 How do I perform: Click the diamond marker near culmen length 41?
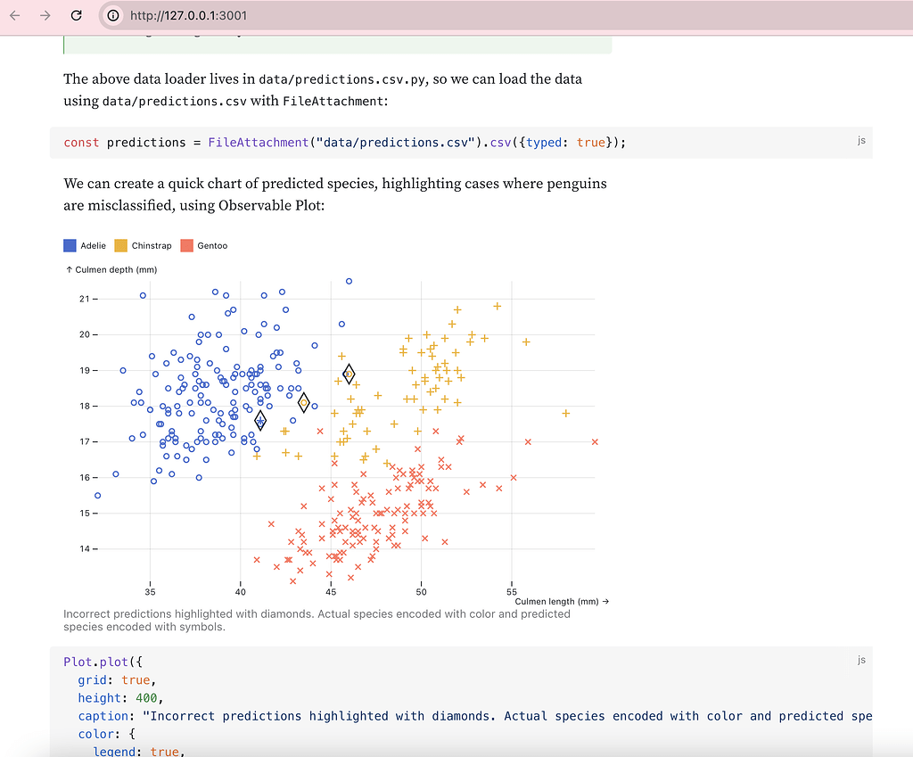[260, 421]
